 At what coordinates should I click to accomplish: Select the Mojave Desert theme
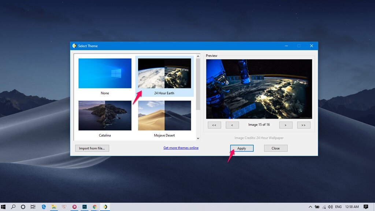164,115
